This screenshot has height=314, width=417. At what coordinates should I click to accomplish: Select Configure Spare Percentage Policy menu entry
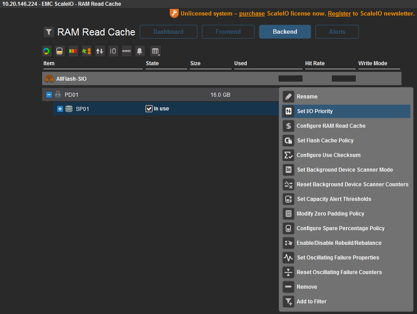coord(346,228)
